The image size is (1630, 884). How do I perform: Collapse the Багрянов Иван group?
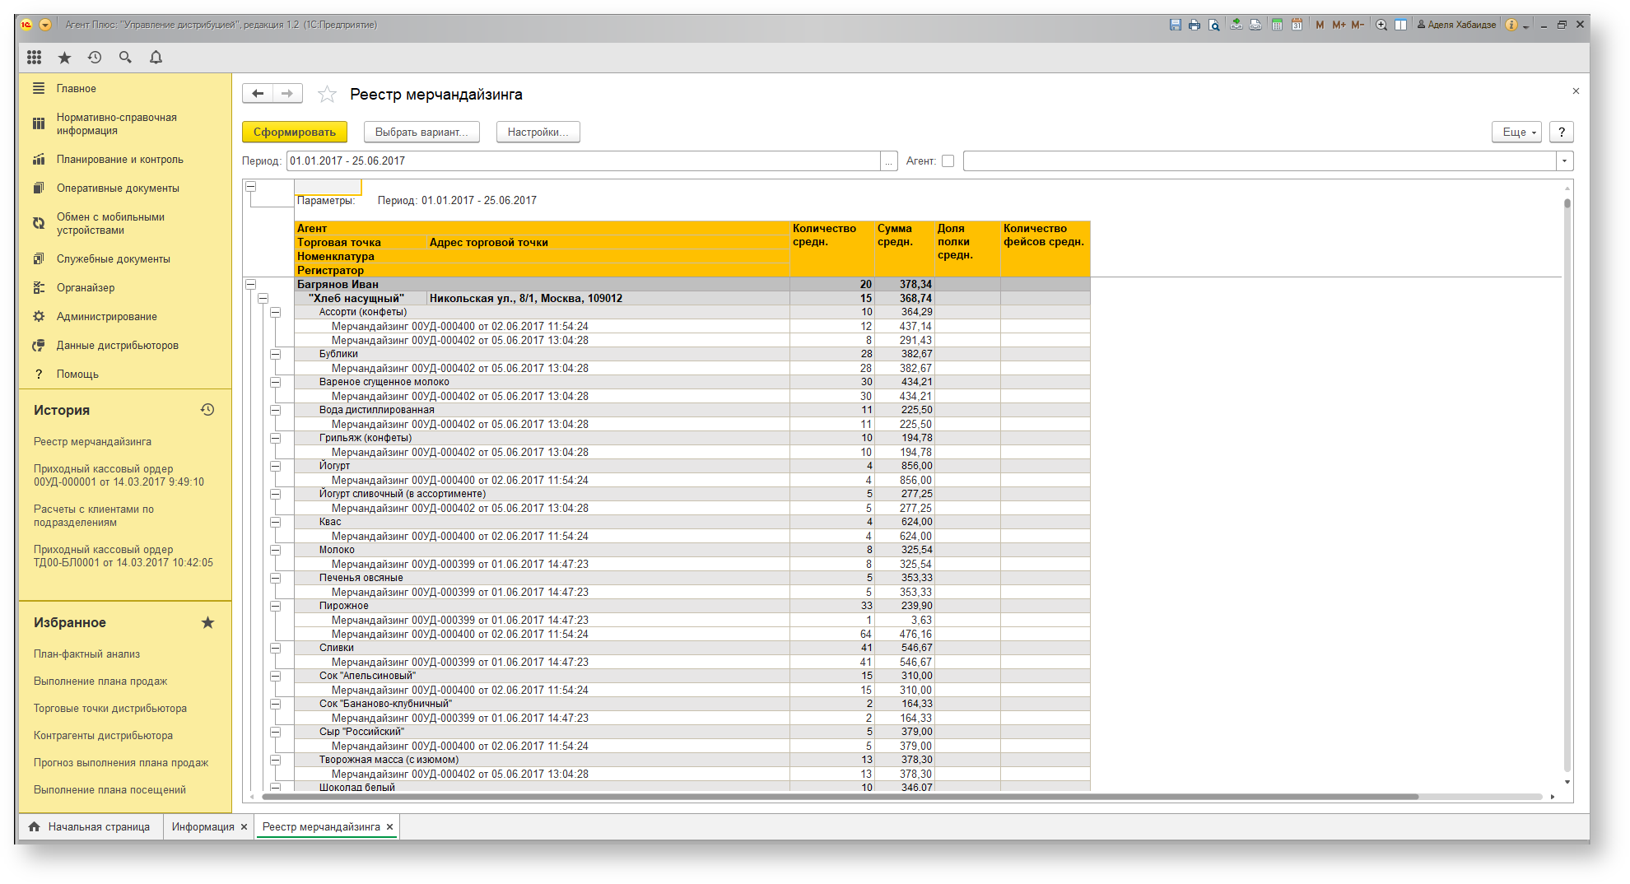pyautogui.click(x=250, y=285)
